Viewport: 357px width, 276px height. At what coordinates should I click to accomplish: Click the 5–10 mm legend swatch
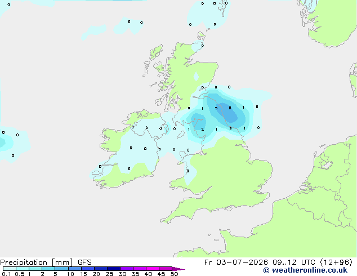(61, 269)
